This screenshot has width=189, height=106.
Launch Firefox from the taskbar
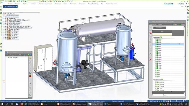tap(22, 104)
